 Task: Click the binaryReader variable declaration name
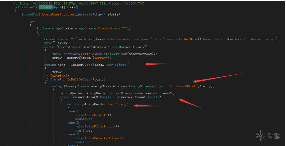96,93
